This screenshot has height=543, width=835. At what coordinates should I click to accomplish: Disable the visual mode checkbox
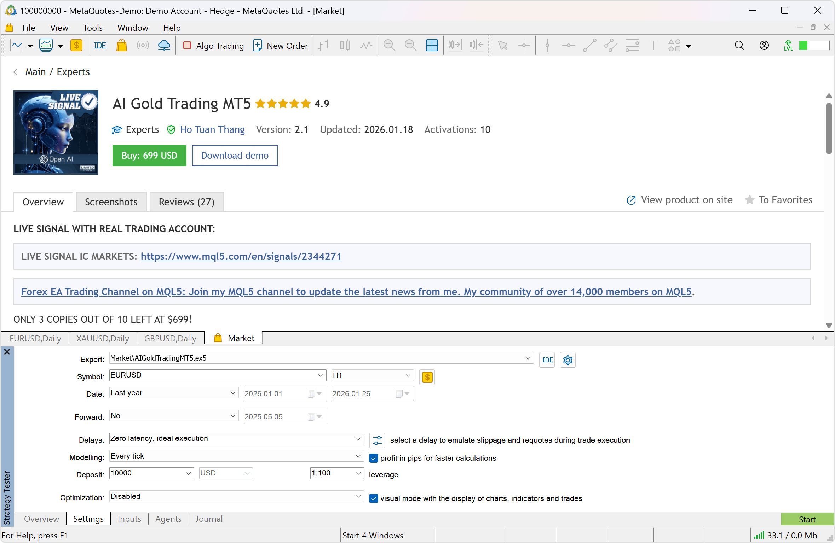(374, 498)
